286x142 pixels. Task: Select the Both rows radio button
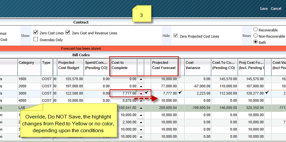255,42
